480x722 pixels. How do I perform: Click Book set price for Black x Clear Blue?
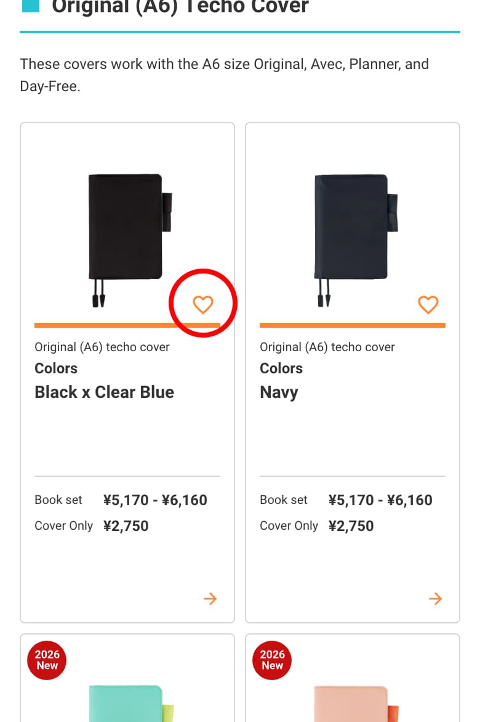click(154, 500)
